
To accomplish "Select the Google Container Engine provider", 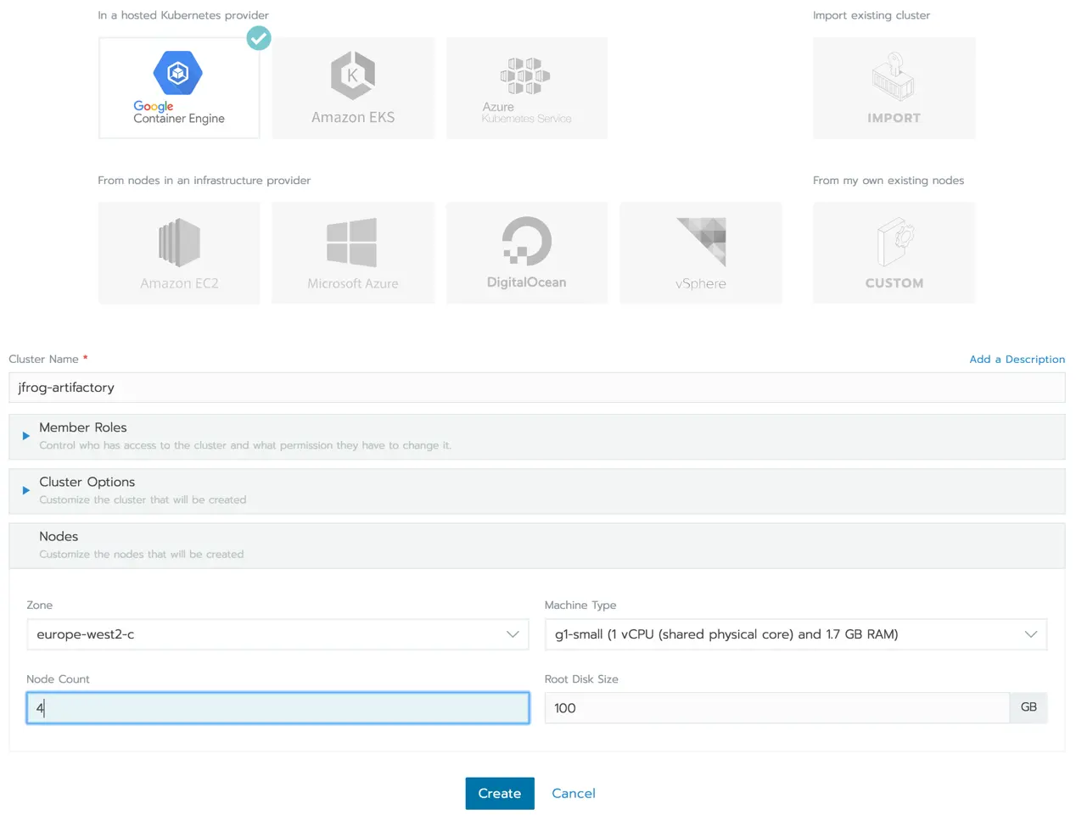I will point(179,88).
